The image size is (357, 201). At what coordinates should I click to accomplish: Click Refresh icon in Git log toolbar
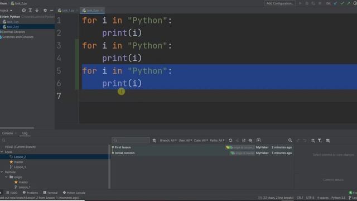[230, 140]
